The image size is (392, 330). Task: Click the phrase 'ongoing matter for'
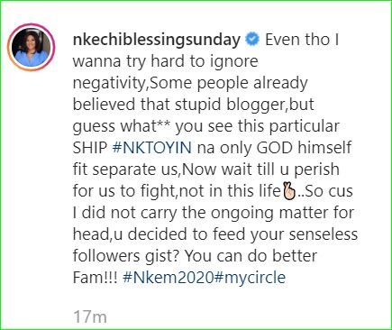(x=282, y=213)
